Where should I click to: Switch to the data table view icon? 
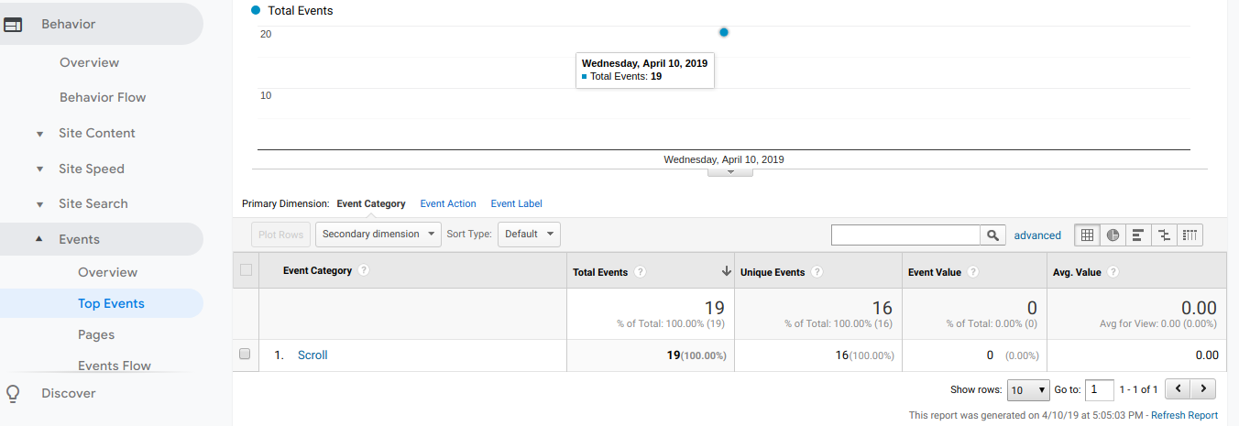pyautogui.click(x=1087, y=235)
